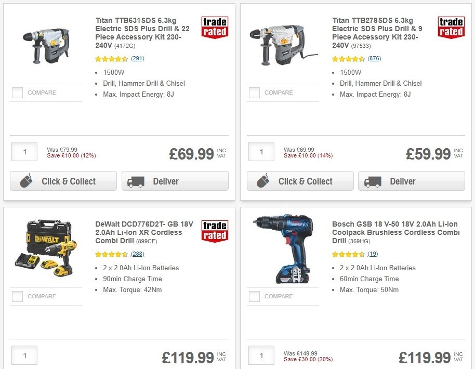This screenshot has width=475, height=369.
Task: Click the star rating for DeWalt DCD776D2T
Action: point(111,255)
